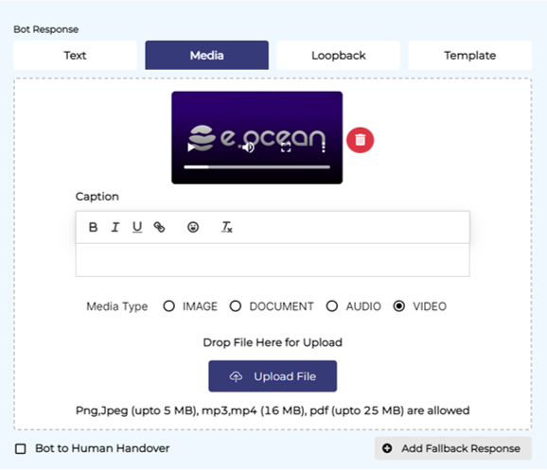The image size is (547, 470).
Task: Seek along the video progress bar
Action: tap(257, 167)
